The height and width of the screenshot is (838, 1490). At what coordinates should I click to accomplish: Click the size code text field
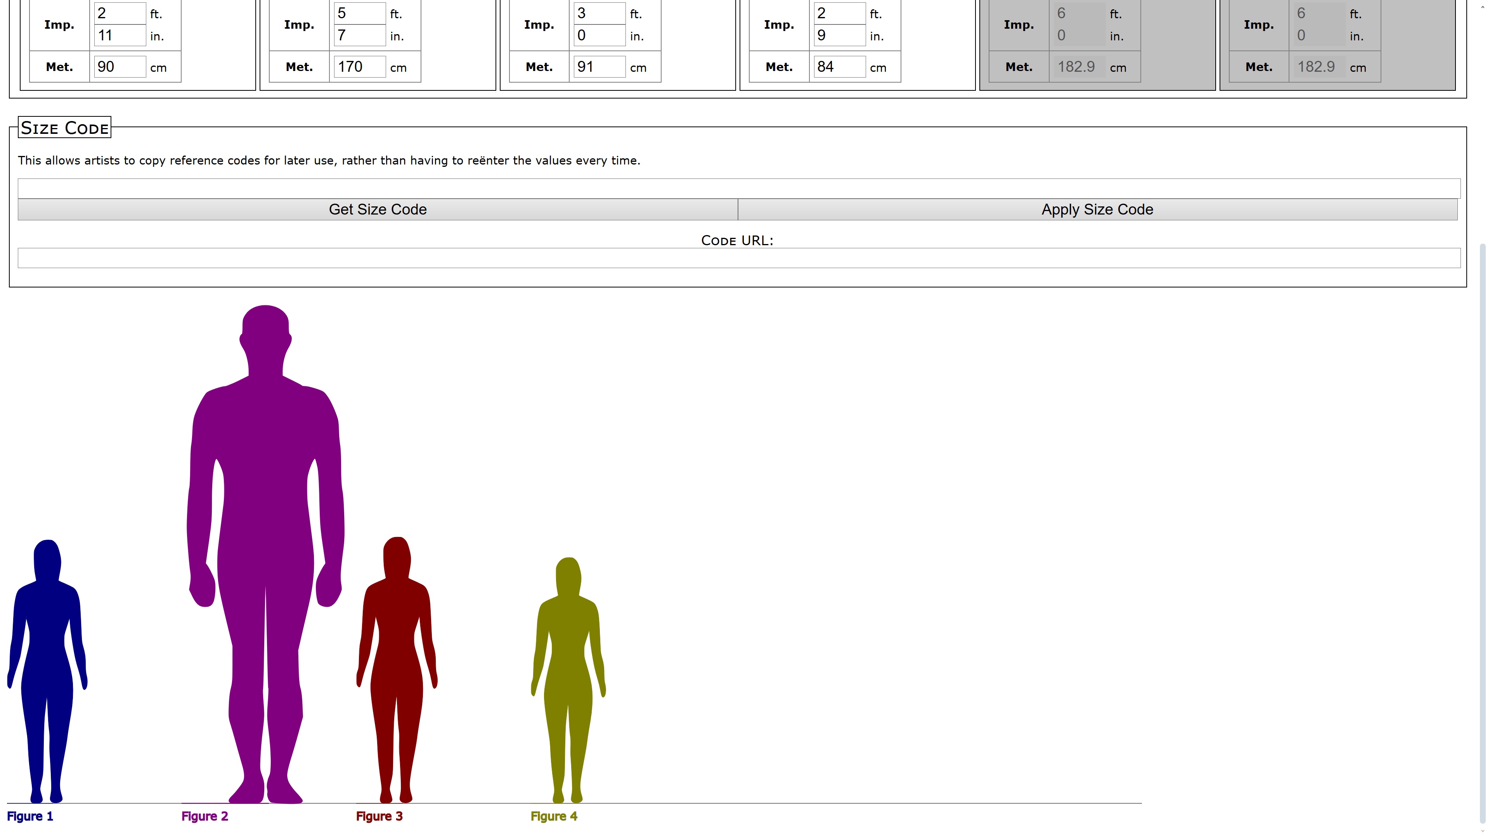[738, 189]
